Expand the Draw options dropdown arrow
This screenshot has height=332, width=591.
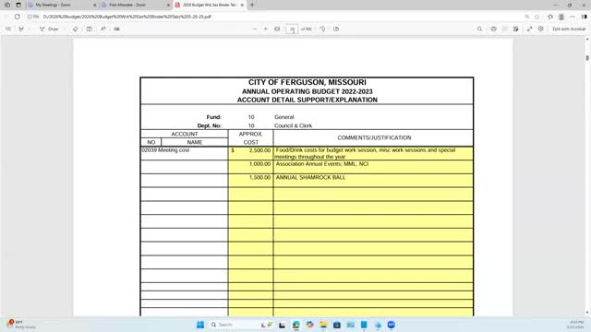(65, 29)
